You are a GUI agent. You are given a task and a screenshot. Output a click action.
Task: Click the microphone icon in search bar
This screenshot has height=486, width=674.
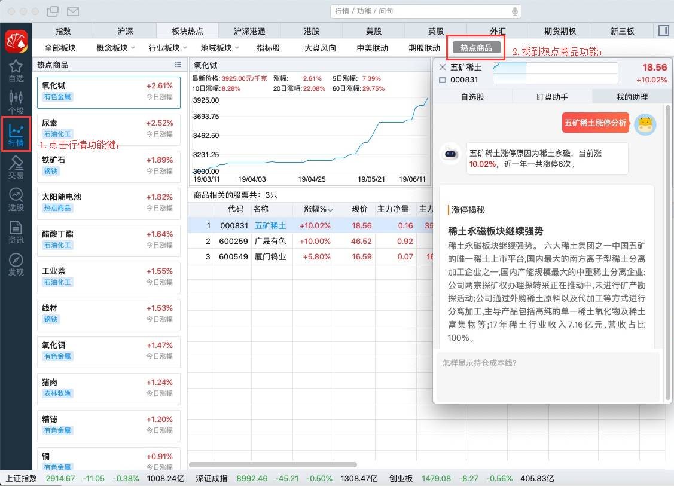[x=515, y=11]
